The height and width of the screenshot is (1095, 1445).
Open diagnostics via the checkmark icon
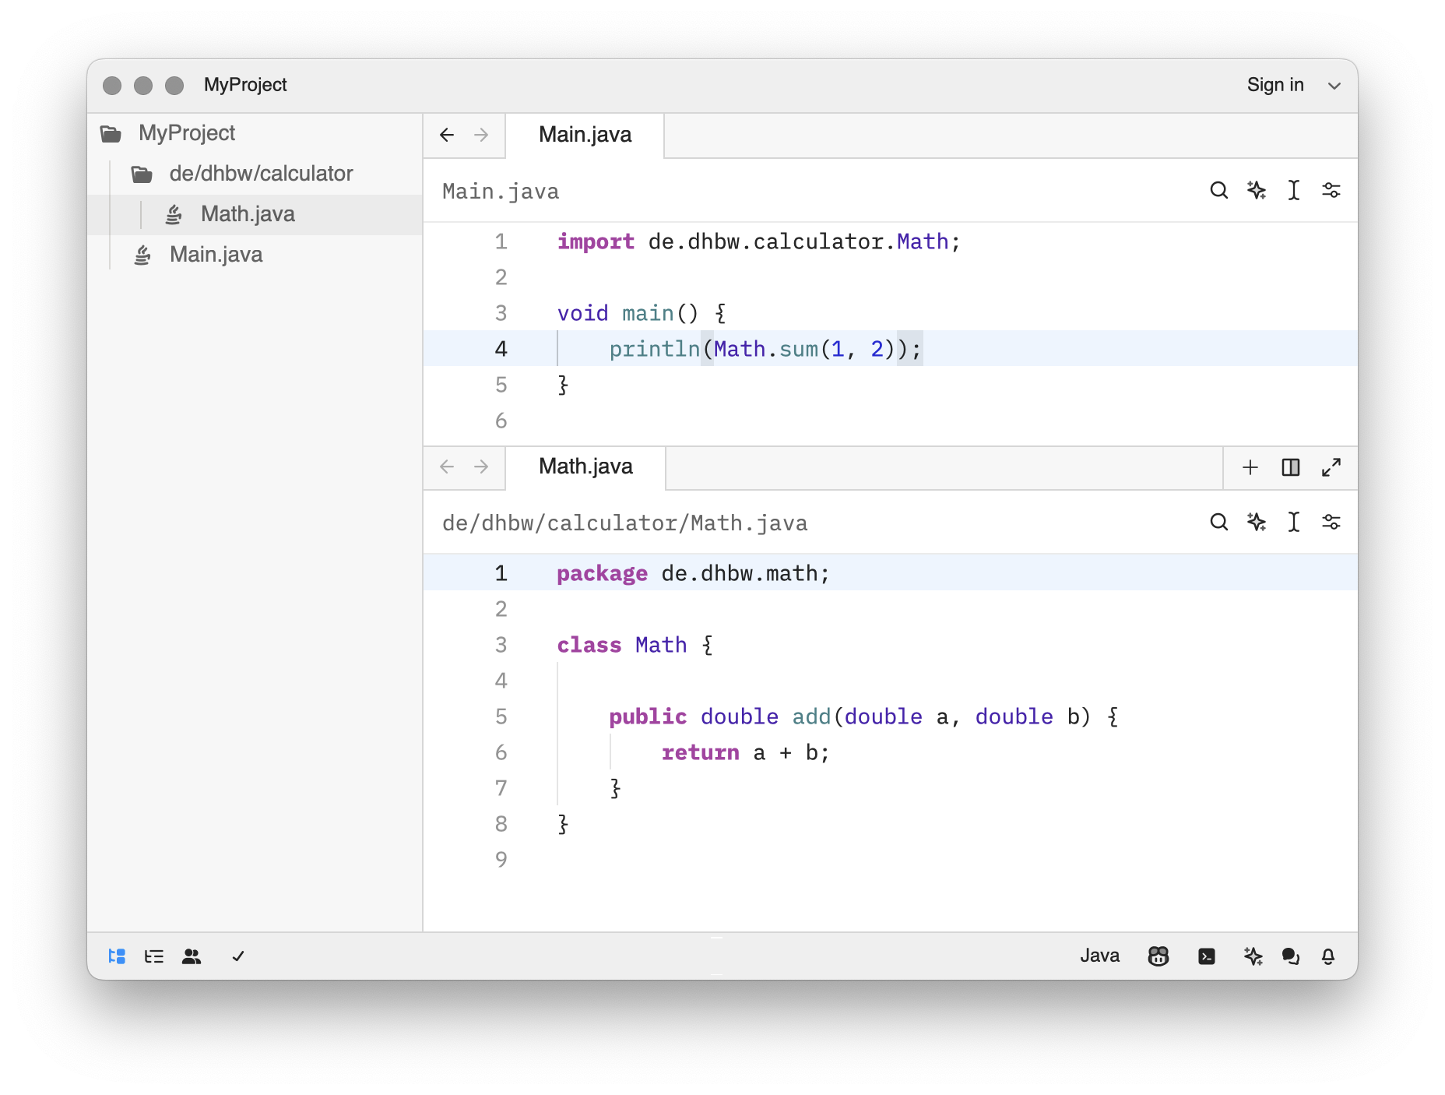(238, 956)
